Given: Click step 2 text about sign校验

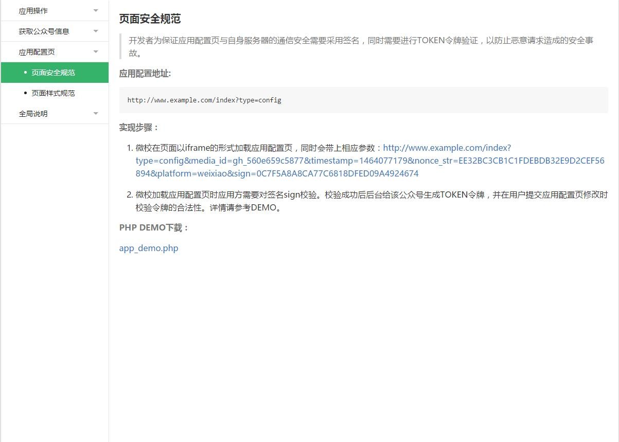Looking at the screenshot, I should pyautogui.click(x=372, y=201).
